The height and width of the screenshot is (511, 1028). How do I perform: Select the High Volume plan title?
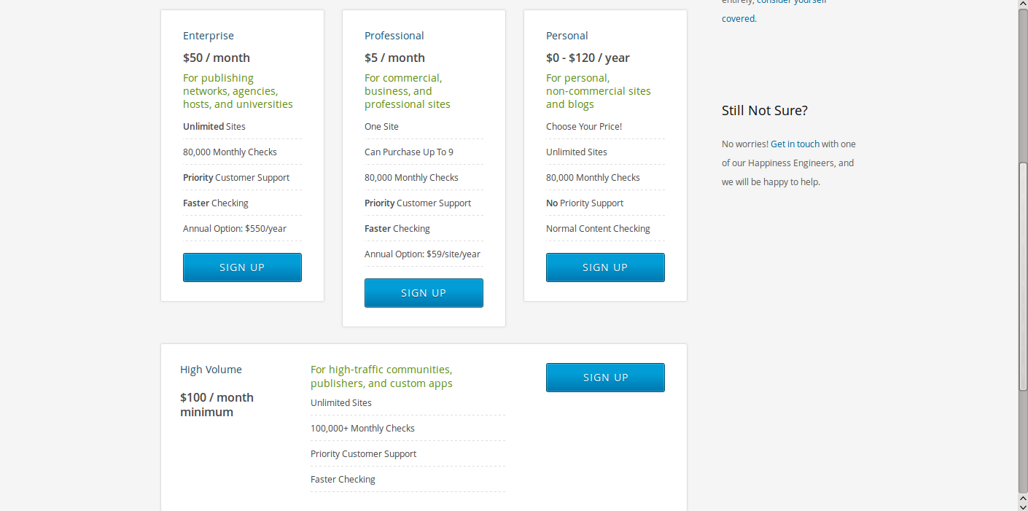[211, 370]
